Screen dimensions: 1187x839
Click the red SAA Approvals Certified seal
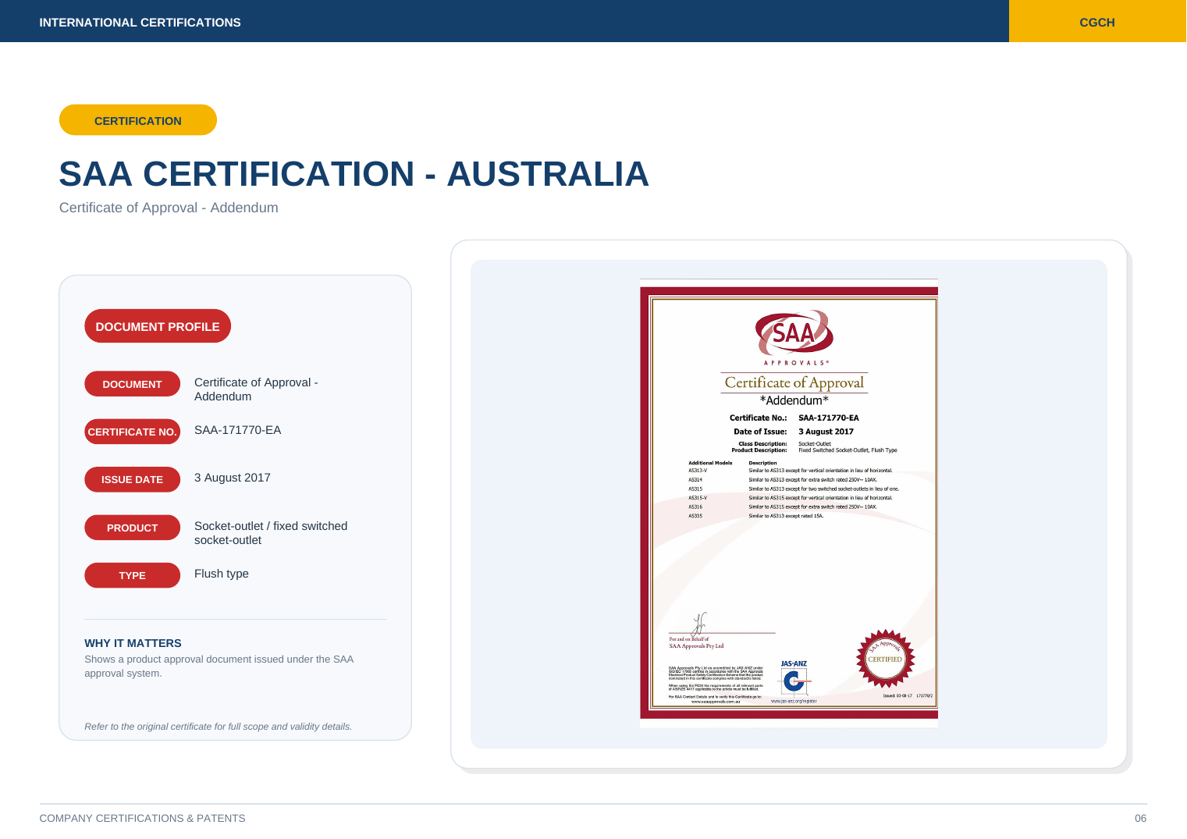tap(885, 658)
